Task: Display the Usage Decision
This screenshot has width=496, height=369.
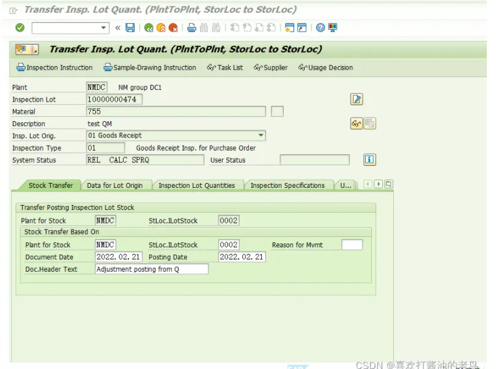Action: coord(325,67)
